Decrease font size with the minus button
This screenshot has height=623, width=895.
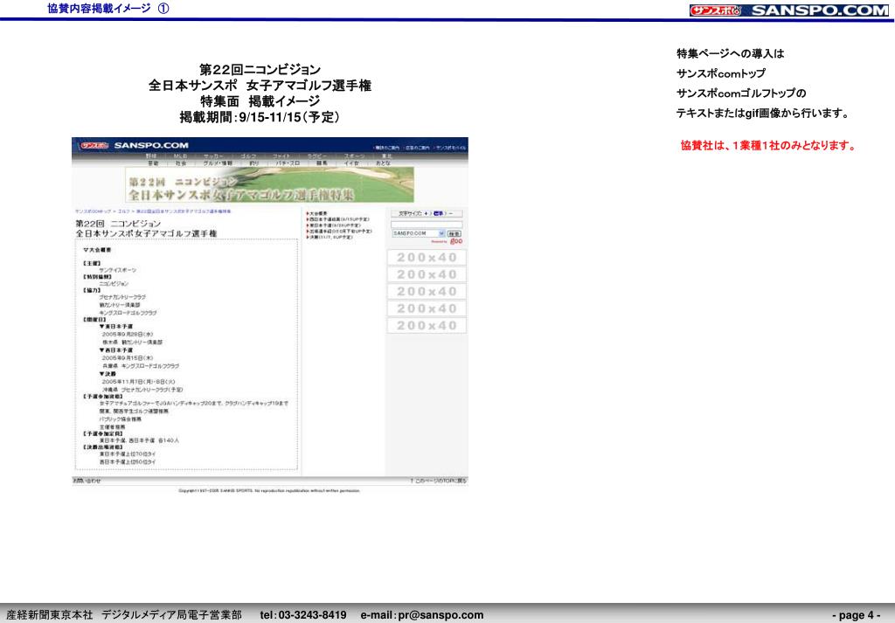[x=451, y=213]
